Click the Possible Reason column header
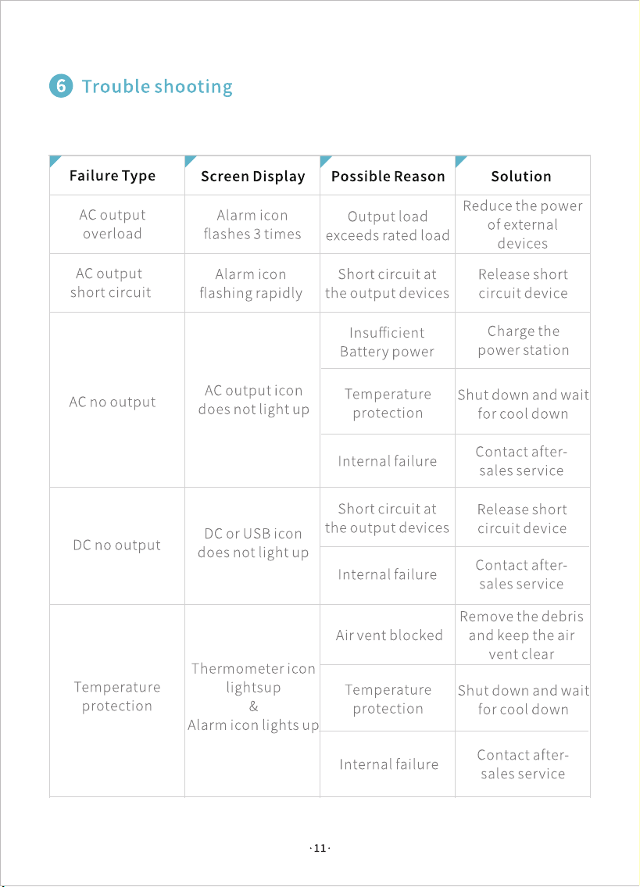 [x=388, y=177]
